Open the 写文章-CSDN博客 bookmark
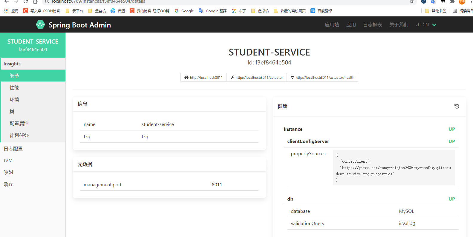Screen dimensions: 473x237 tap(42, 11)
